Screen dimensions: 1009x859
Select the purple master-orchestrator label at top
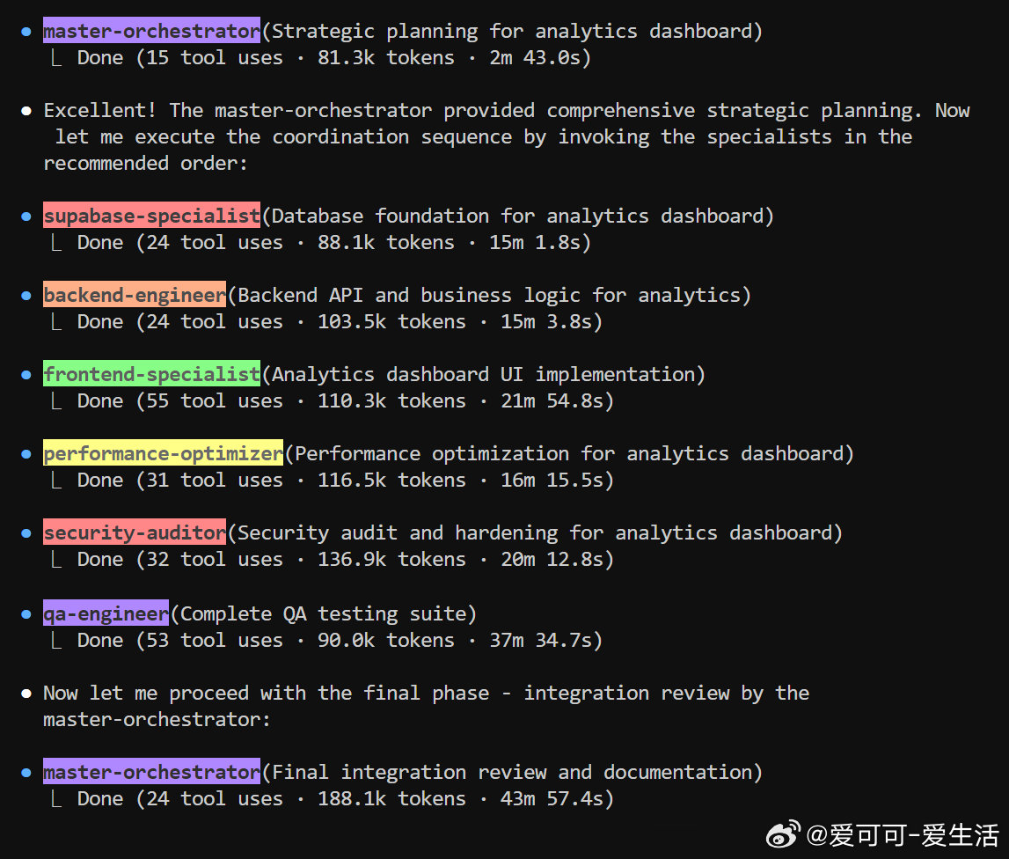click(152, 31)
